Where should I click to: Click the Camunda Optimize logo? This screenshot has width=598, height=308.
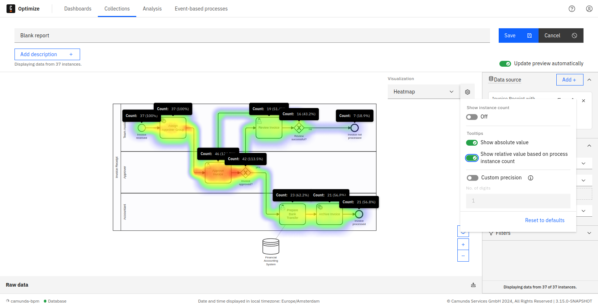(x=11, y=9)
